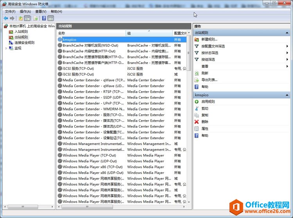Open the 操作(A) menu

25,12
